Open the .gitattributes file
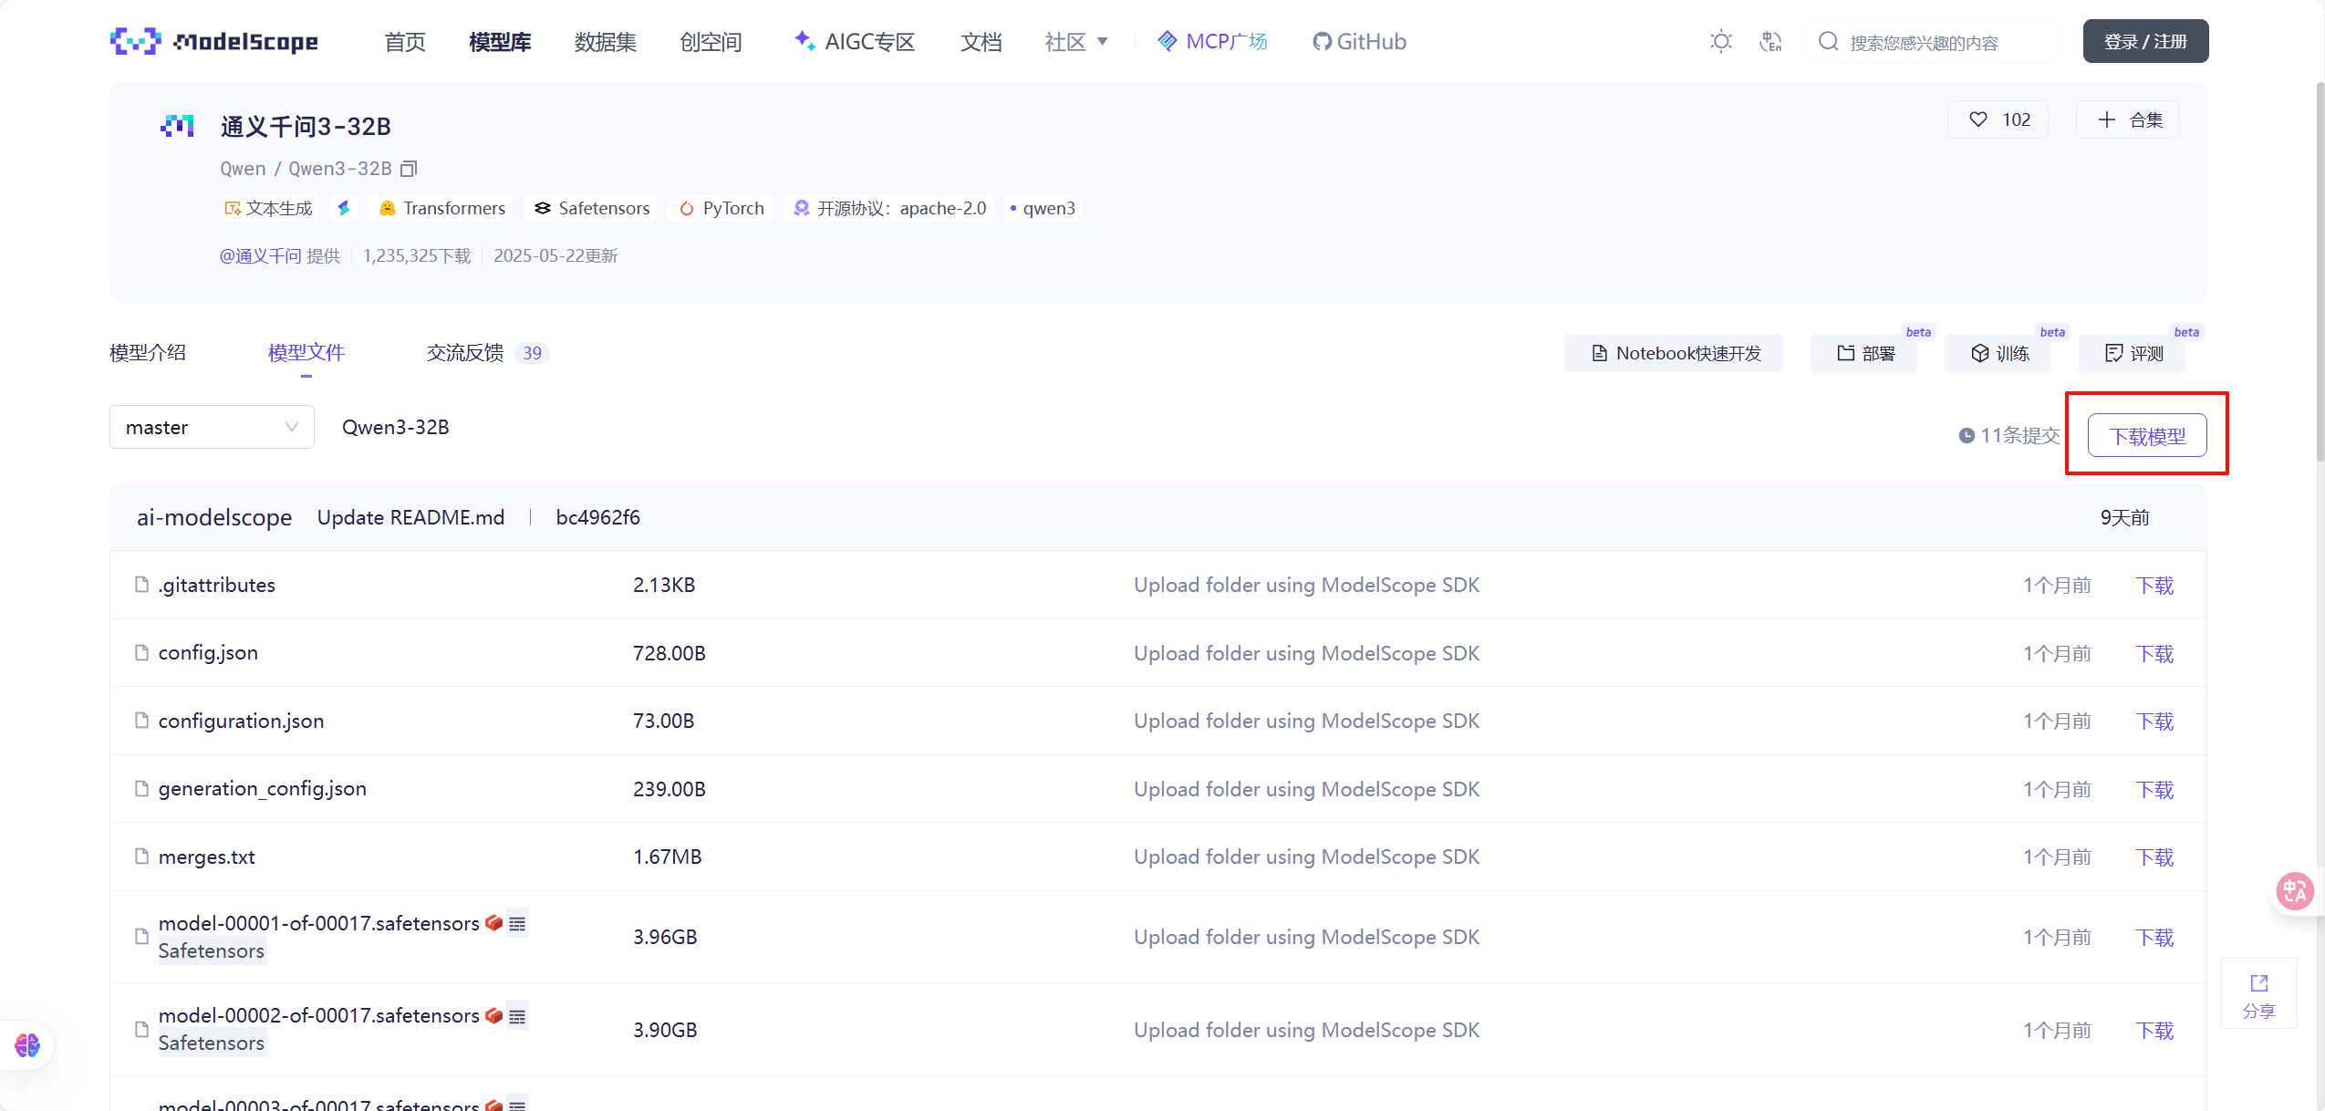 click(217, 585)
